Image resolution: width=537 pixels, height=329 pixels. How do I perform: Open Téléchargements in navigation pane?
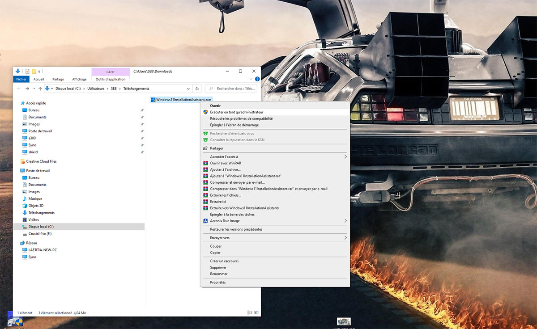41,213
